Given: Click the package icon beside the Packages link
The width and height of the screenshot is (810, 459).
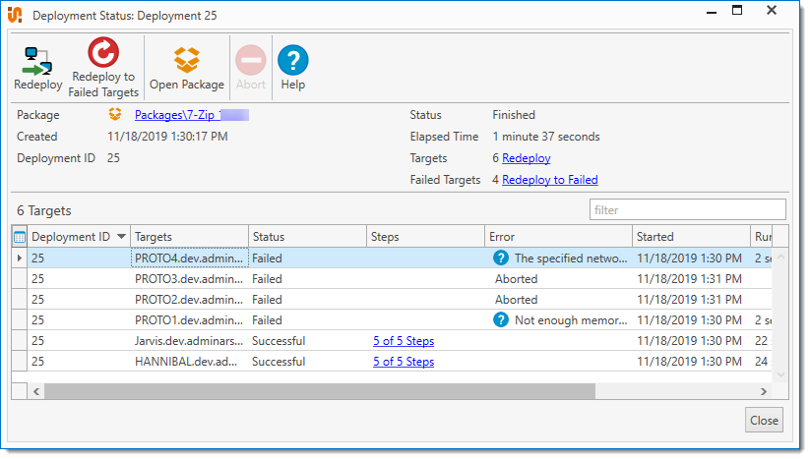Looking at the screenshot, I should [x=116, y=116].
